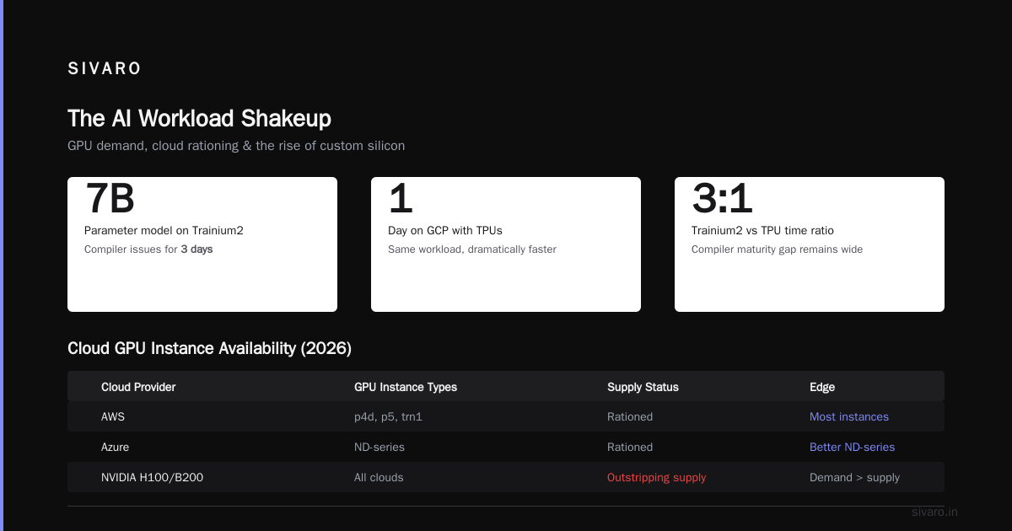This screenshot has width=1012, height=531.
Task: Select the Edge column header
Action: click(822, 387)
